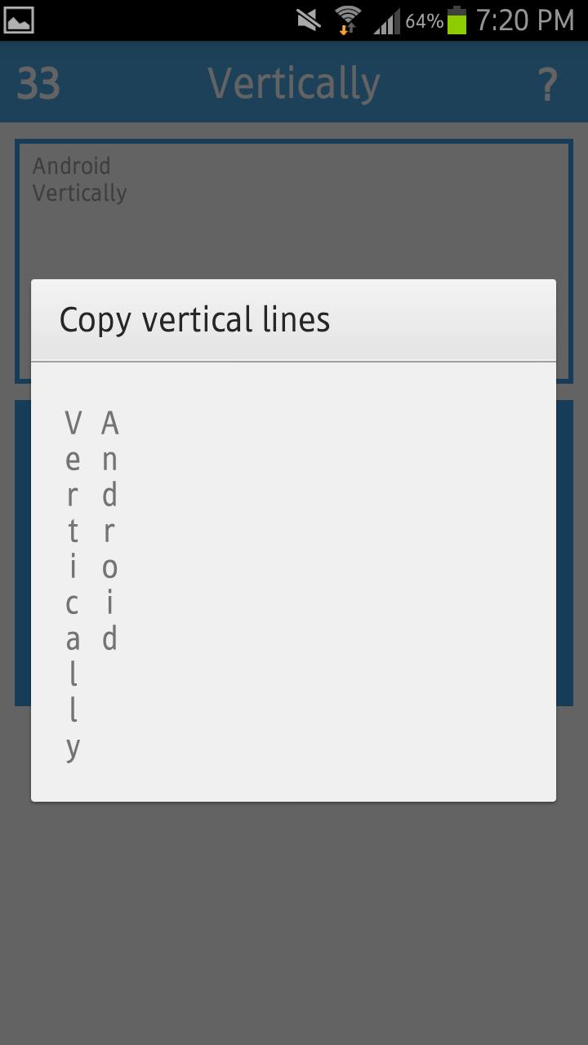588x1045 pixels.
Task: Tap the gallery notification icon in status bar
Action: click(x=20, y=20)
